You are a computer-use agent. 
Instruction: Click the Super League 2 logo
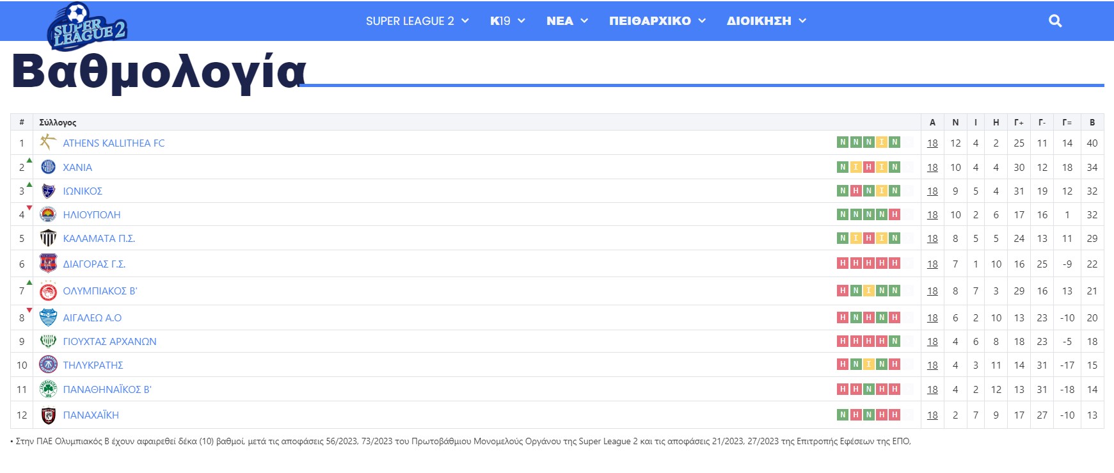tap(86, 26)
